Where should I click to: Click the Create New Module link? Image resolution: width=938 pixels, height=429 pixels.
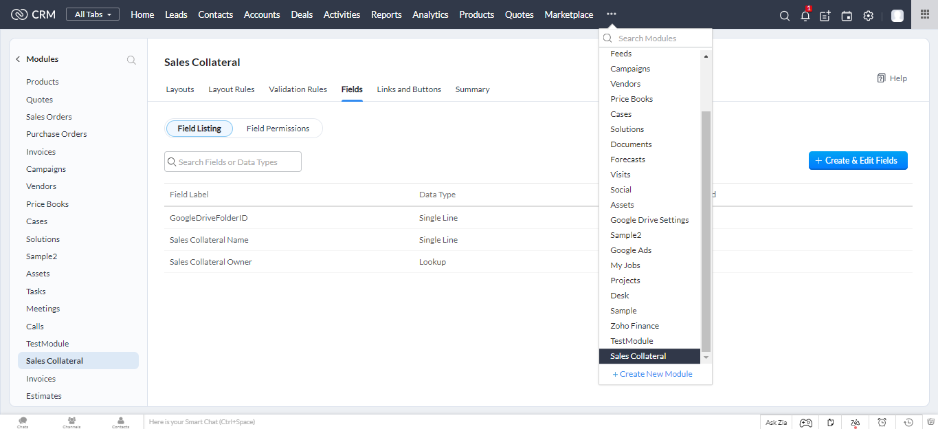click(652, 374)
